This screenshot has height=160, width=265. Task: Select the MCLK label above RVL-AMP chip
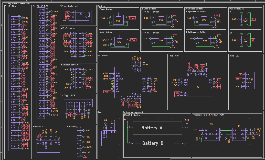click(188, 65)
